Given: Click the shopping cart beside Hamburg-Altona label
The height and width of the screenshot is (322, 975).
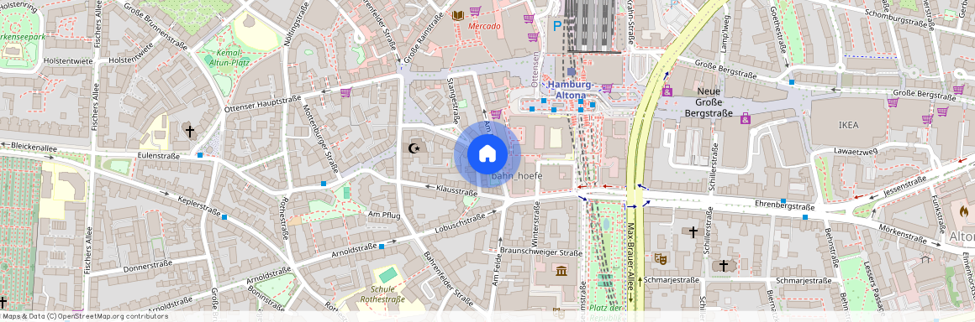Looking at the screenshot, I should coord(607,88).
